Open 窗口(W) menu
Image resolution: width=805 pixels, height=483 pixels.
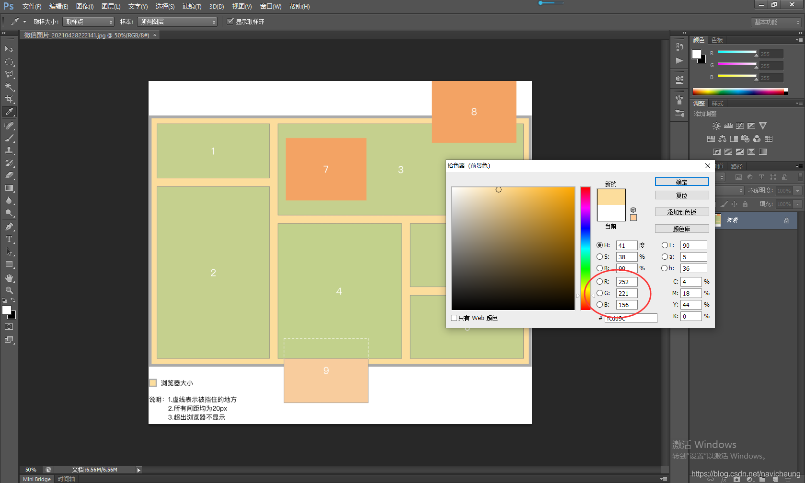pos(271,6)
